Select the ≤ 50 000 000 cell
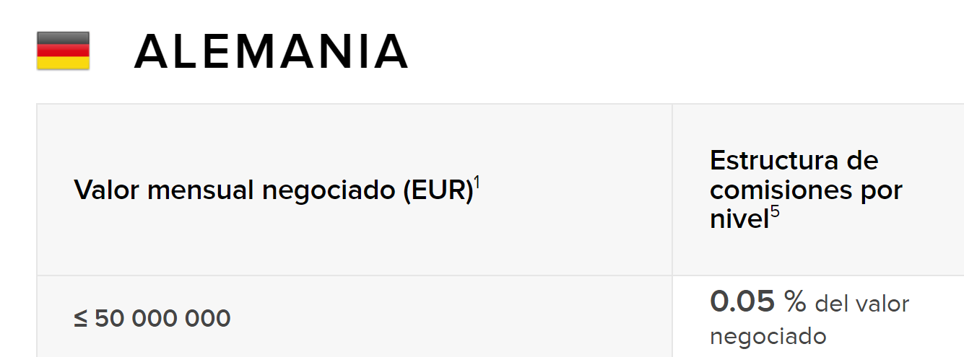 click(152, 318)
